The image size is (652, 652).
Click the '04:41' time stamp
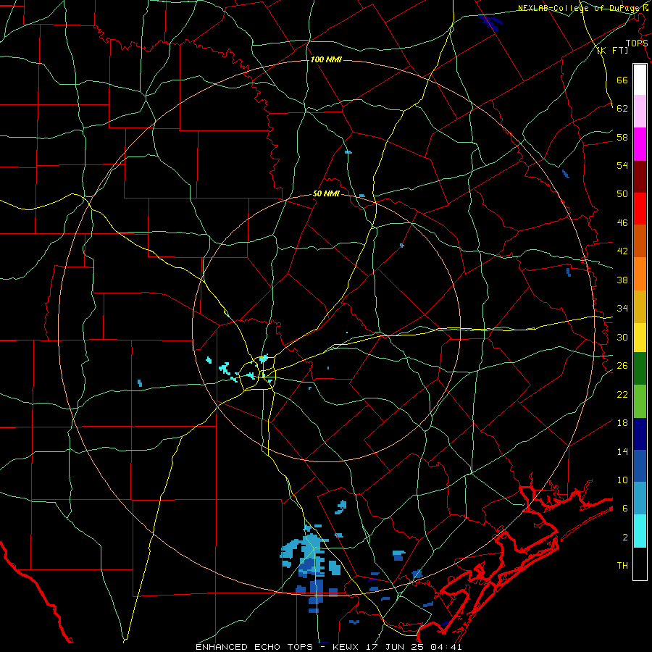pyautogui.click(x=446, y=647)
